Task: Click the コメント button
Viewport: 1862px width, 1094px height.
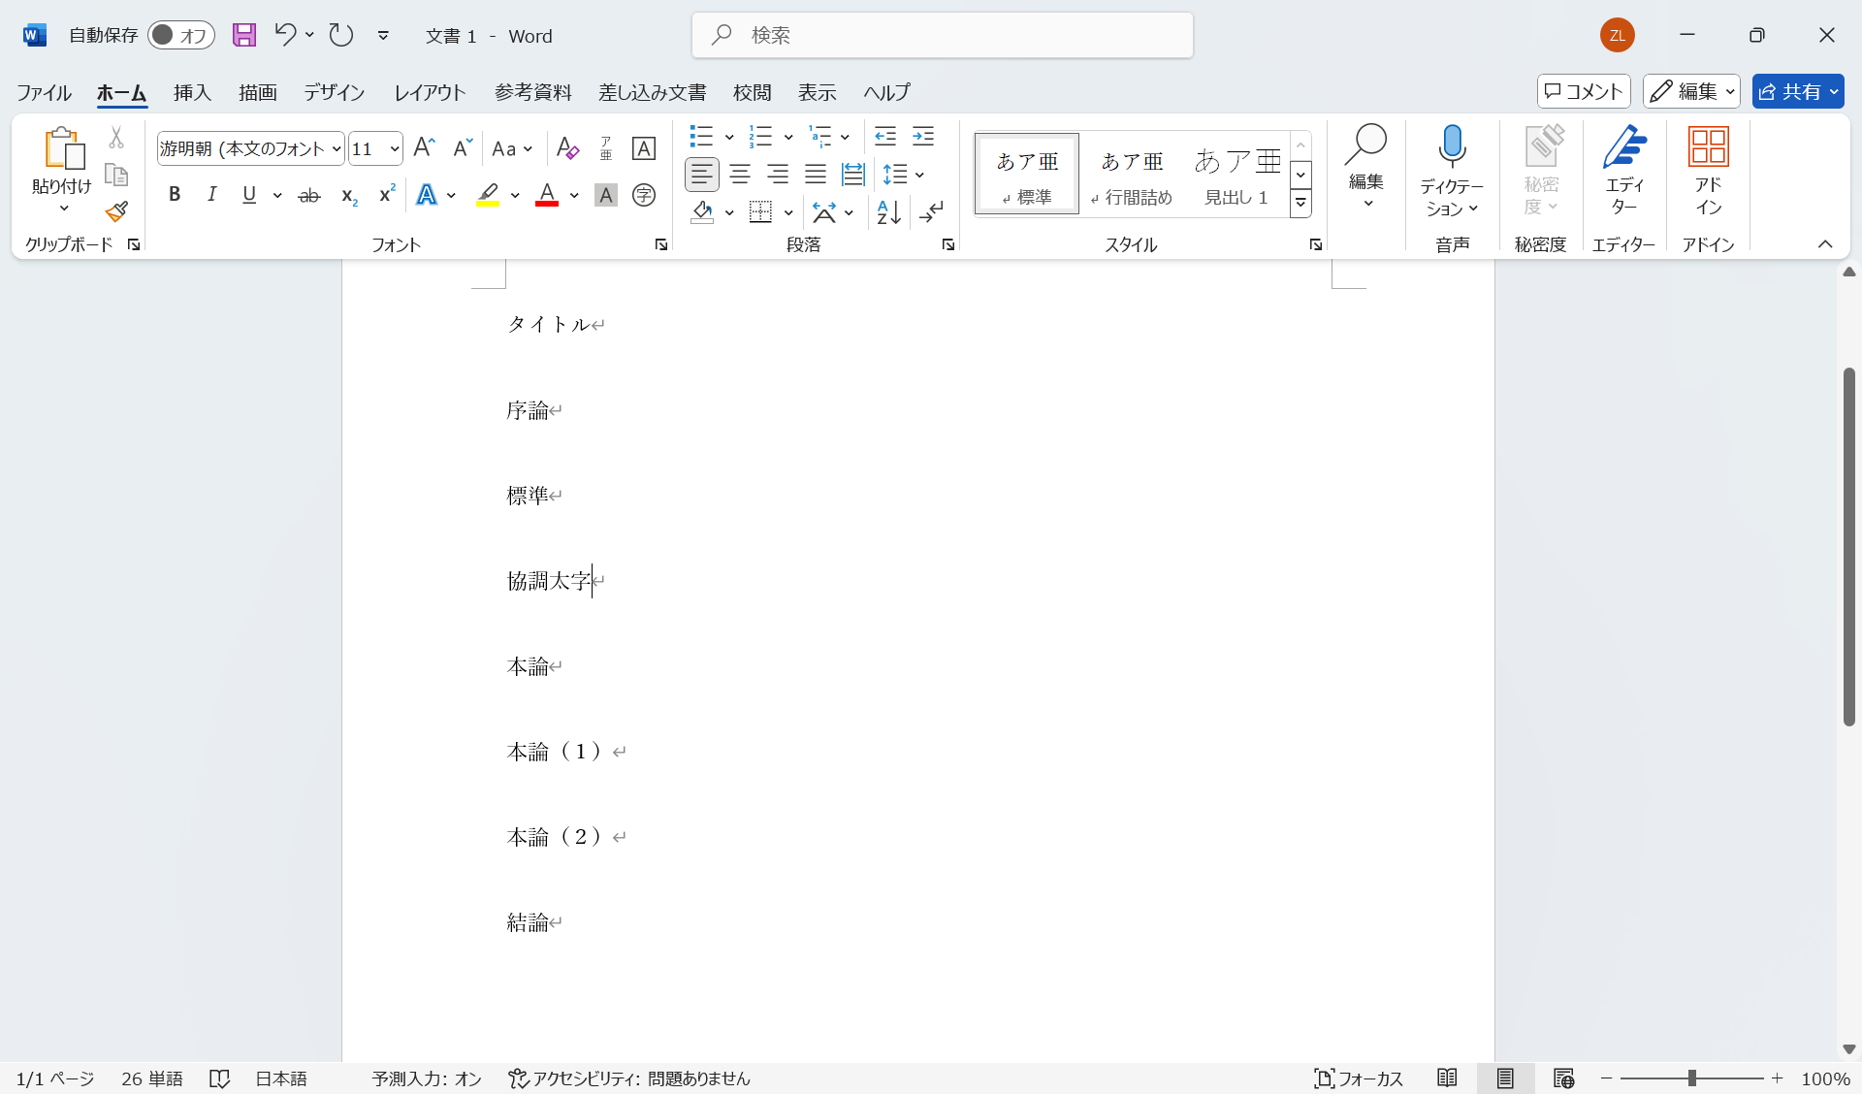Action: click(1583, 91)
